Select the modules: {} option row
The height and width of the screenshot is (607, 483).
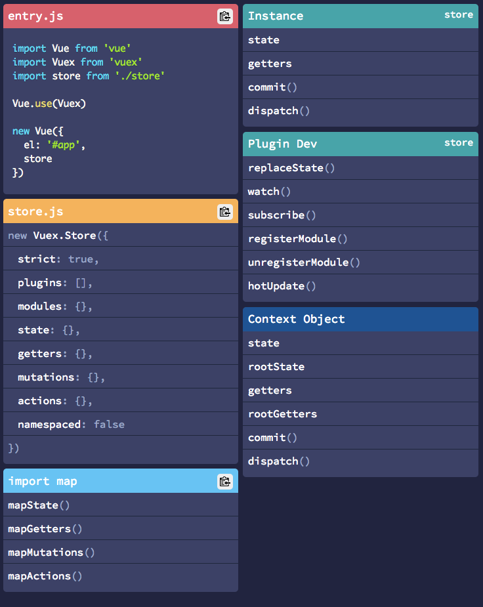(120, 306)
